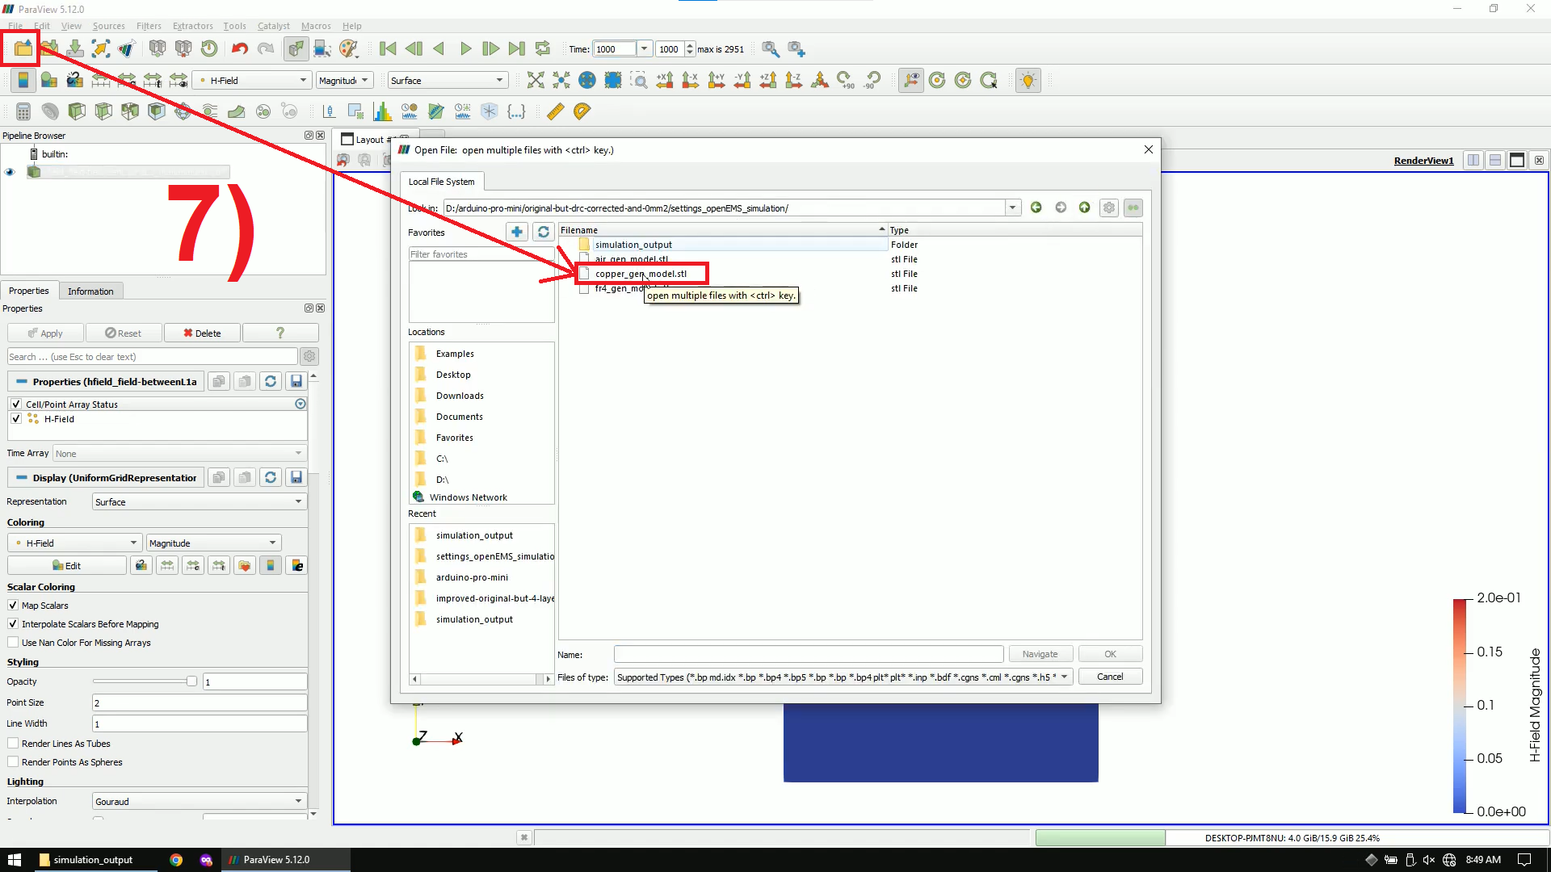Switch to Local File System tab
This screenshot has height=872, width=1551.
tap(440, 181)
